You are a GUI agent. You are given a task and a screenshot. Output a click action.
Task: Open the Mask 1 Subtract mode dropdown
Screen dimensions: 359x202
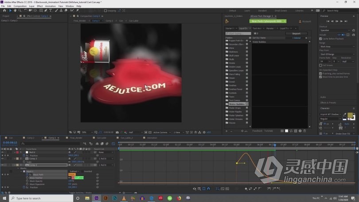[x=74, y=171]
